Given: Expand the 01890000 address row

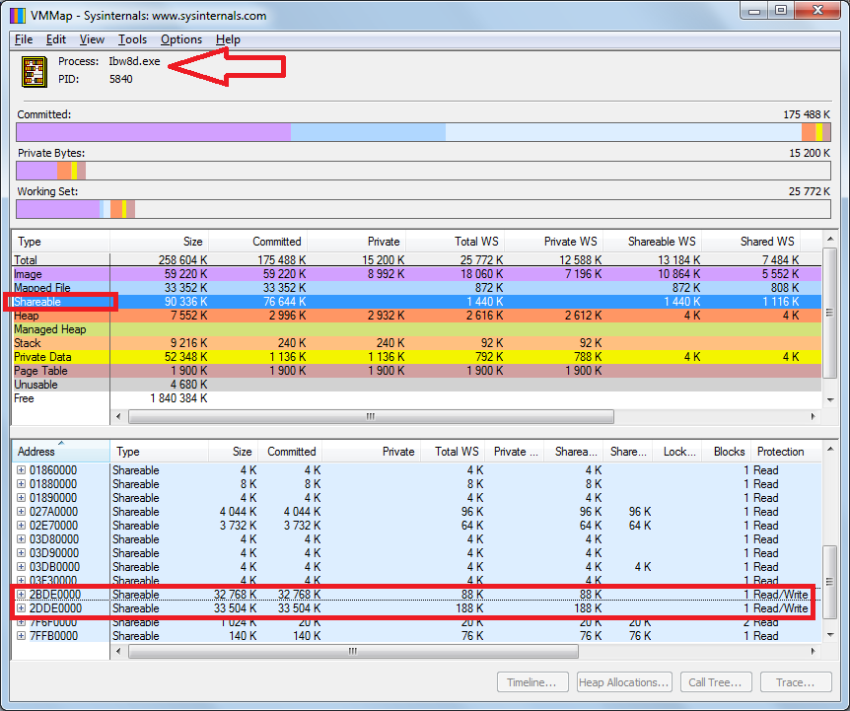Looking at the screenshot, I should click(21, 497).
